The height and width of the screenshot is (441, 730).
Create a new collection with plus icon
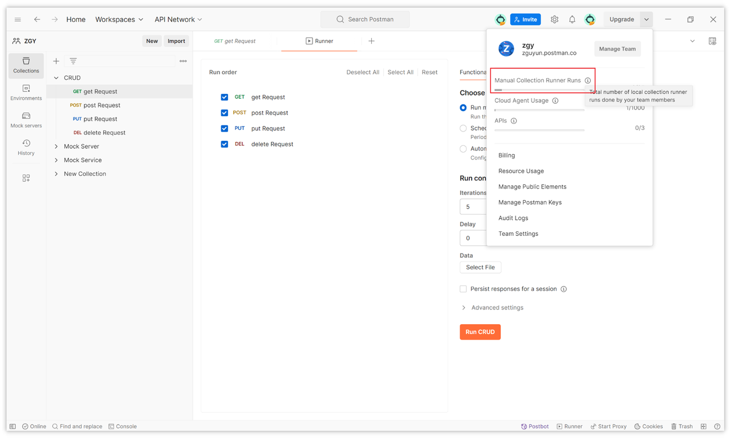(x=56, y=61)
